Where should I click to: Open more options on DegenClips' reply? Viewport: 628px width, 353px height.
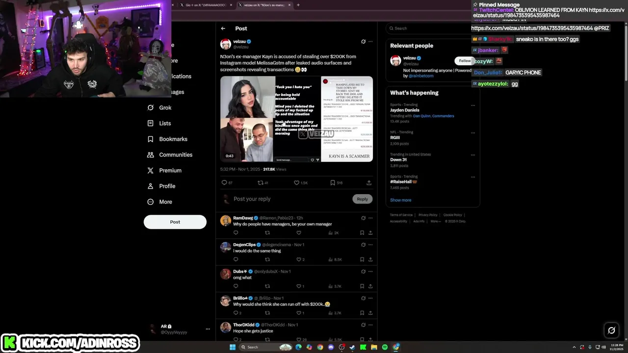coord(370,245)
